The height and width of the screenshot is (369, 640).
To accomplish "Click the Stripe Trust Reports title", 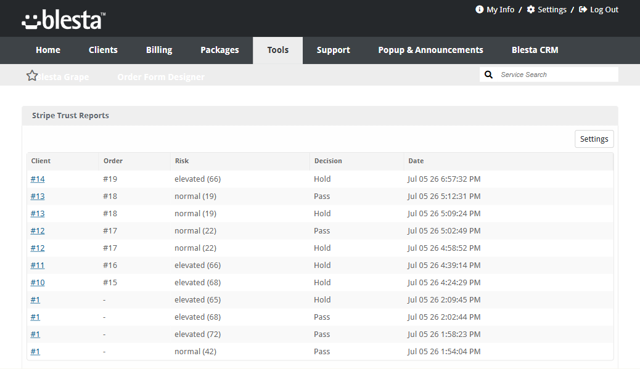I will click(x=71, y=116).
